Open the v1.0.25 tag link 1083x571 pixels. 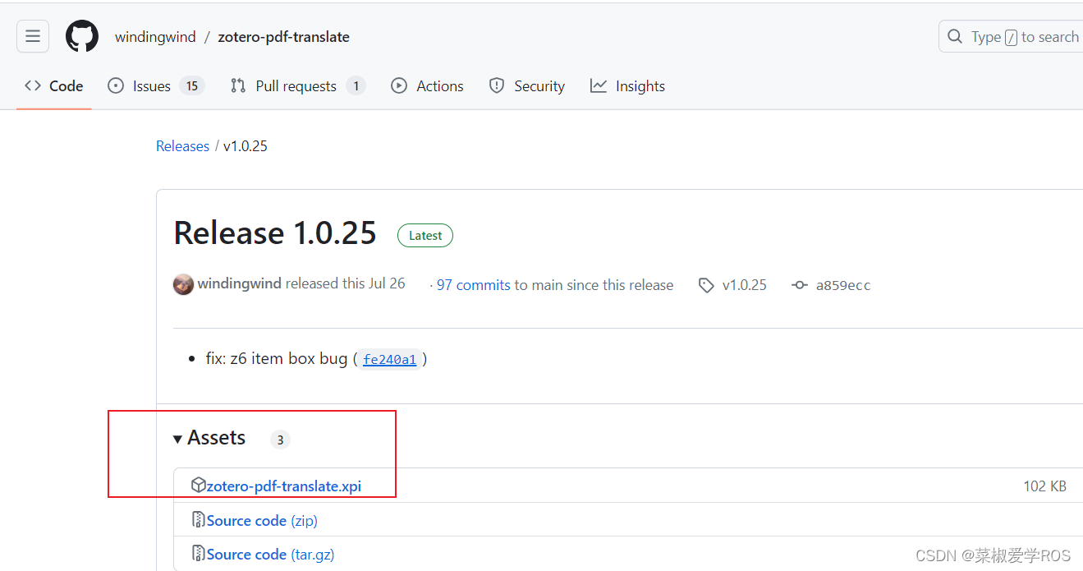pyautogui.click(x=745, y=285)
